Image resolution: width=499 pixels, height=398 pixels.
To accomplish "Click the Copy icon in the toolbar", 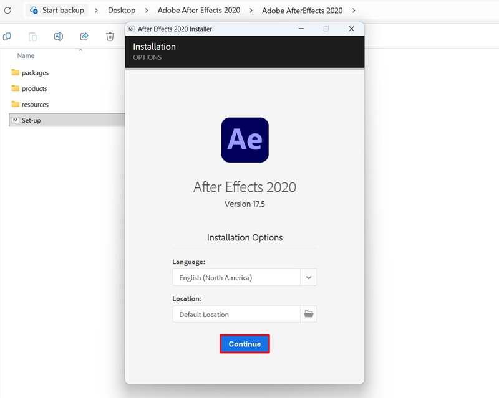I will pyautogui.click(x=7, y=36).
